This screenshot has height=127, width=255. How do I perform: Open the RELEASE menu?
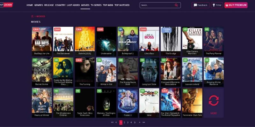pos(49,5)
